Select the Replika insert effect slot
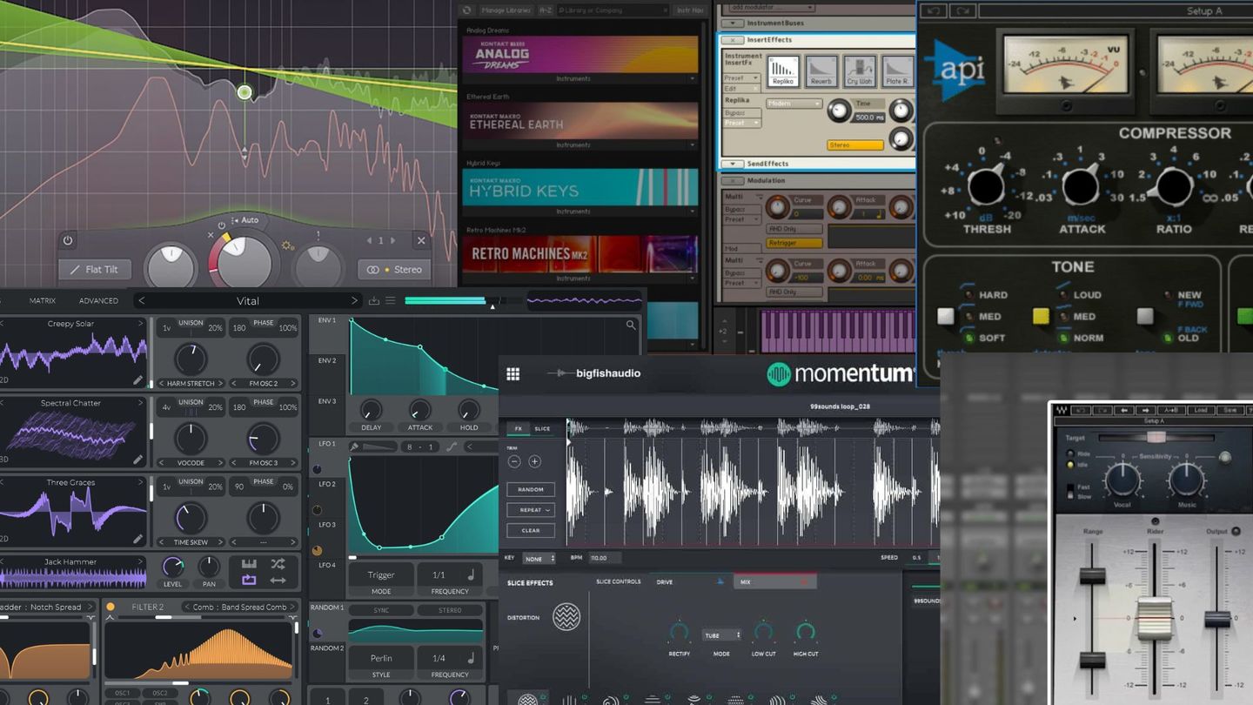 pos(783,70)
